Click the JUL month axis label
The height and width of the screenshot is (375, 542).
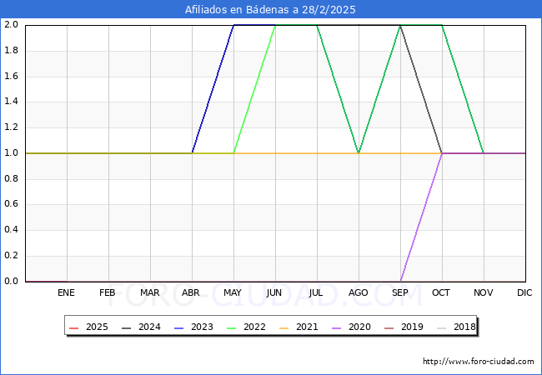tap(316, 292)
